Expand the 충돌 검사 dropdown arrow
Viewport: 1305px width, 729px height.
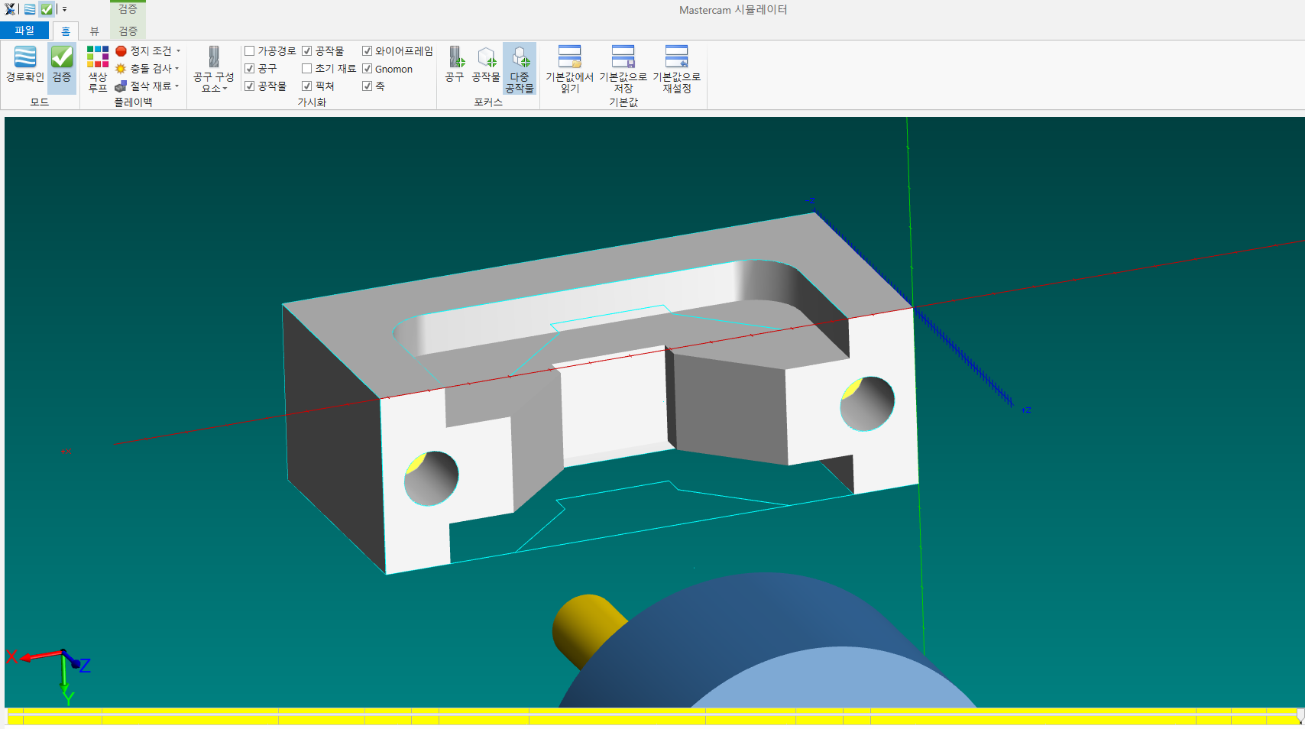[177, 69]
